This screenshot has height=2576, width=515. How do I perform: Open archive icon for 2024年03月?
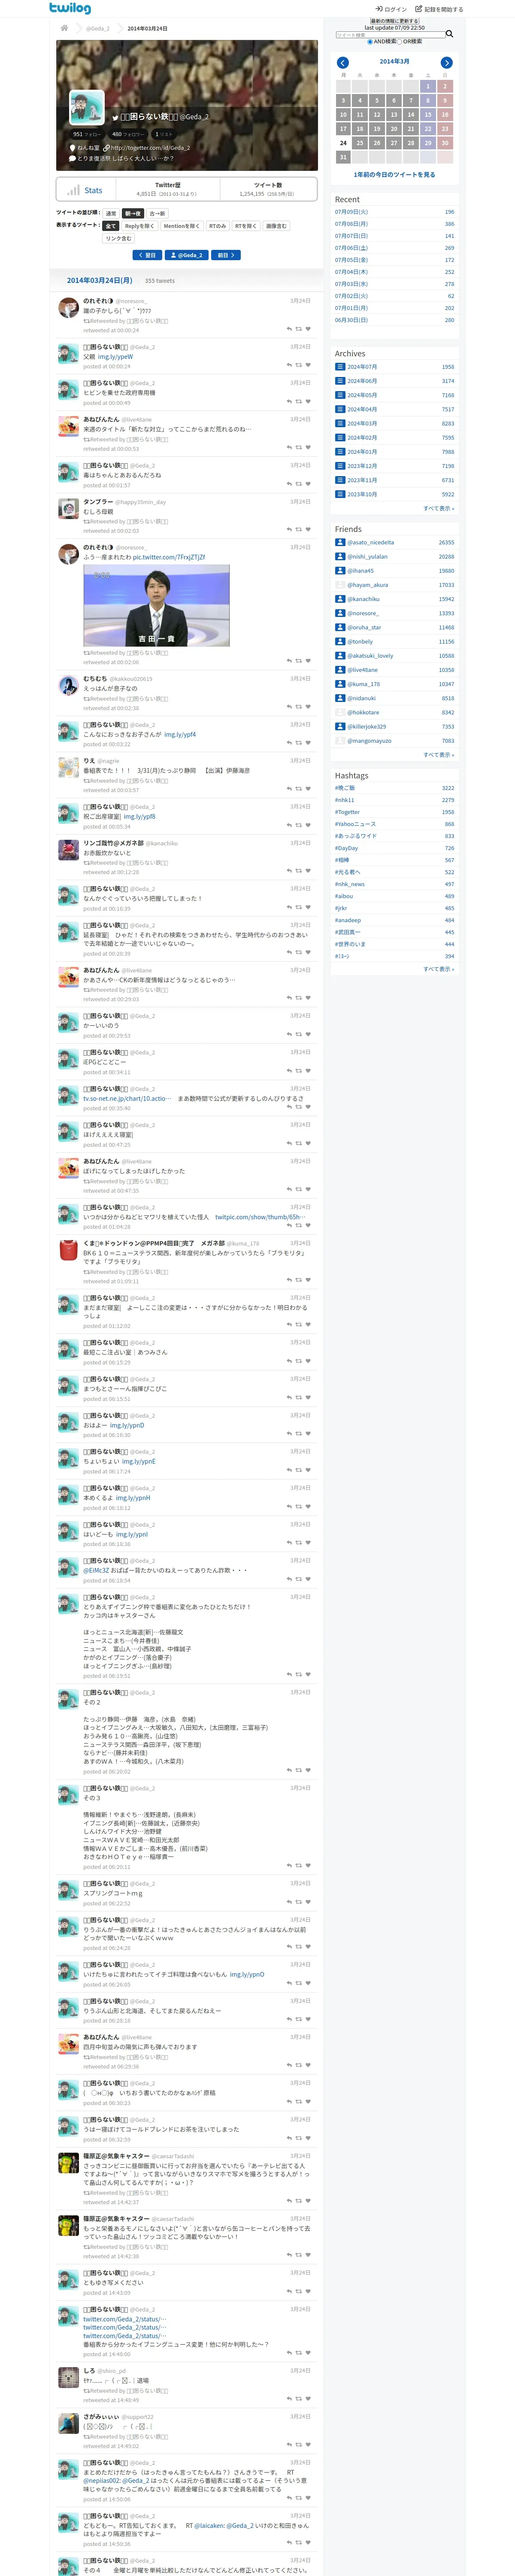tap(340, 423)
